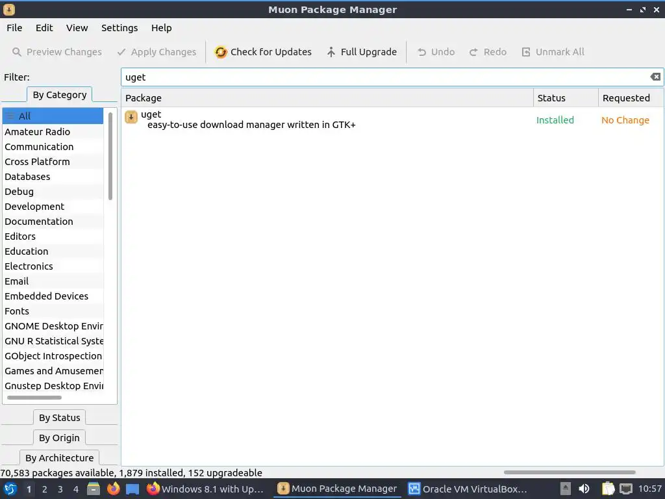Switch to Windows 8.1 Firefox taskbar window
This screenshot has width=665, height=499.
tap(205, 489)
